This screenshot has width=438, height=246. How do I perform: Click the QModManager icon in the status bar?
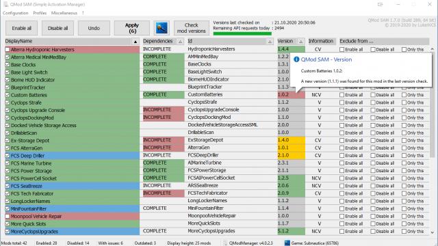225,243
